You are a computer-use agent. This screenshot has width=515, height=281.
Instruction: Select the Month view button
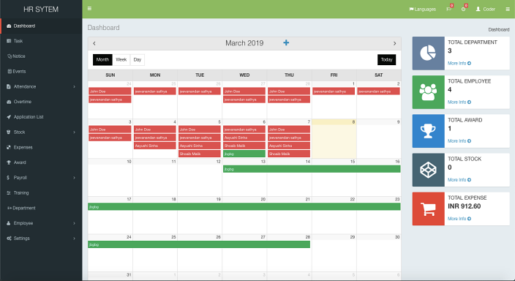click(x=102, y=60)
